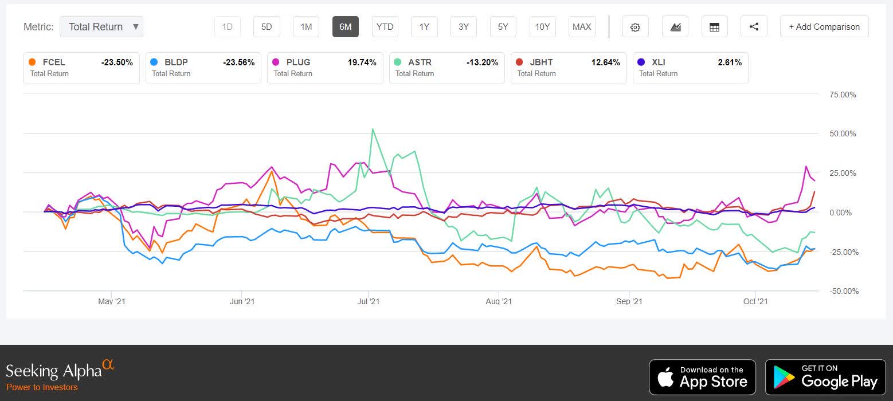Switch to the YTD time range
The image size is (893, 401).
(x=385, y=26)
